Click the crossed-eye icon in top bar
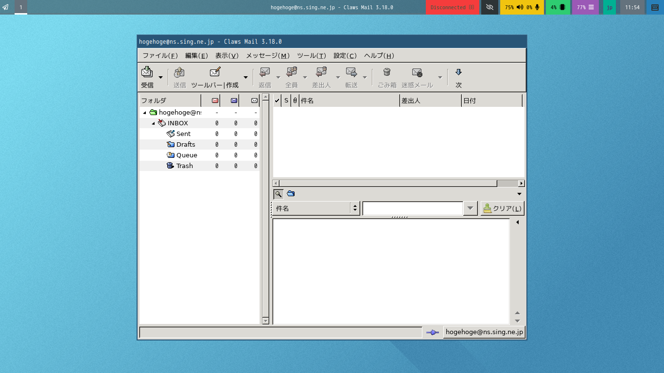The height and width of the screenshot is (373, 664). point(489,7)
